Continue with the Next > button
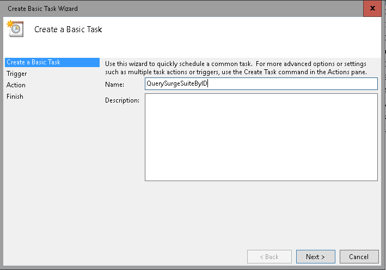 click(316, 257)
